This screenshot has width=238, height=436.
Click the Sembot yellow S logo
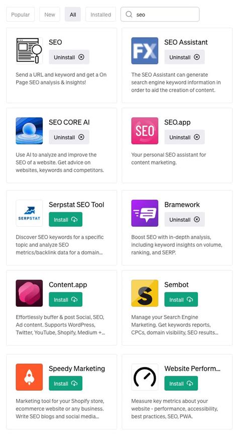[145, 293]
